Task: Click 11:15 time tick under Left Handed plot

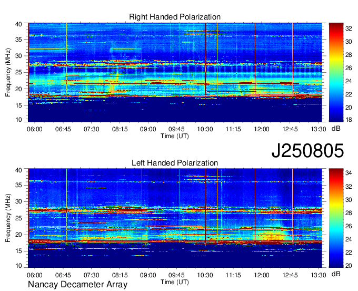Action: click(233, 275)
